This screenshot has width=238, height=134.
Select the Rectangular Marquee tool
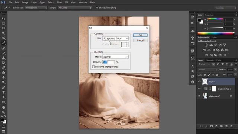[x=3, y=23]
